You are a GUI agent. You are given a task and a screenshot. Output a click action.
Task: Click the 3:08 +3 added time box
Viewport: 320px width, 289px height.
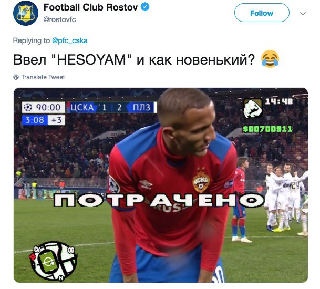pyautogui.click(x=44, y=120)
